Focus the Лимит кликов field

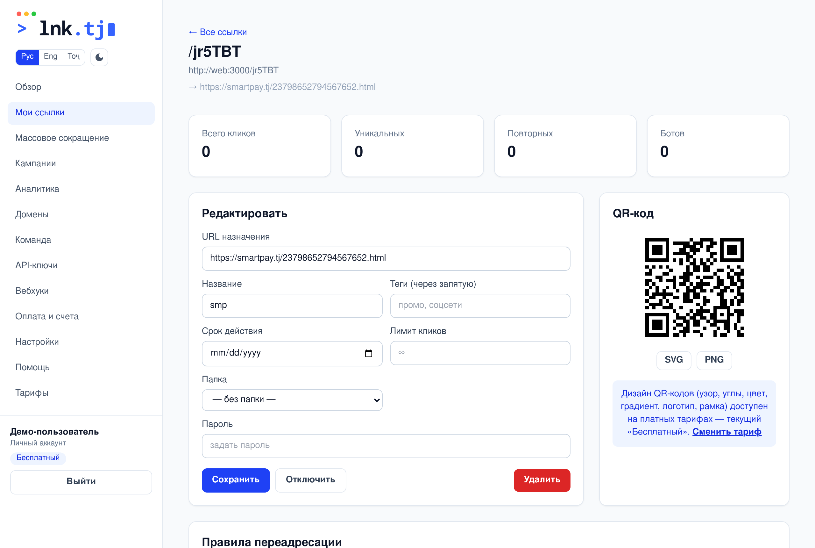pyautogui.click(x=480, y=353)
